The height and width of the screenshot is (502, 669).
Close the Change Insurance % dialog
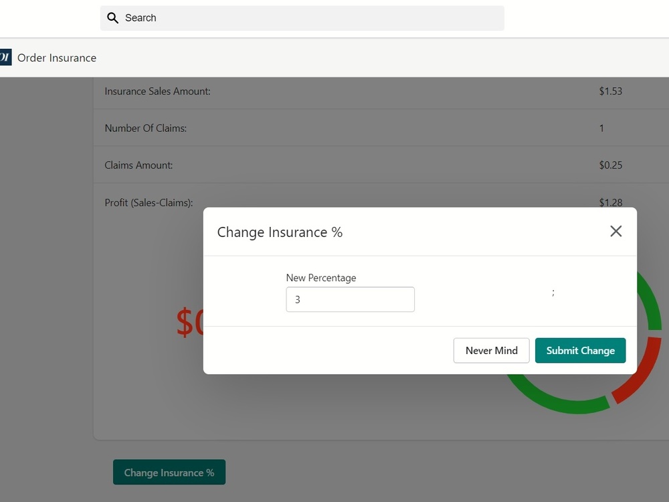tap(615, 232)
